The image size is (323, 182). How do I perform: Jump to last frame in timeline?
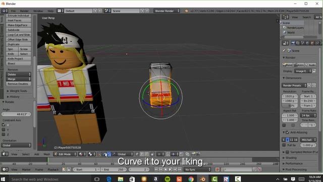coord(180,169)
